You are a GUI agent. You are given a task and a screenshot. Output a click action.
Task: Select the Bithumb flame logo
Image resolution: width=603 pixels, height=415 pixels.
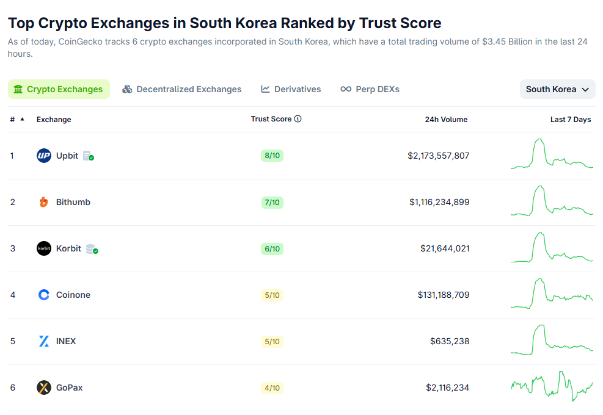[x=43, y=202]
